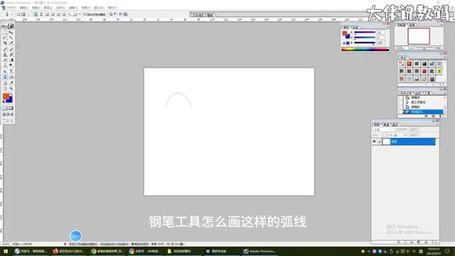This screenshot has height=256, width=455.
Task: Select the Eyedropper tool
Action: tap(11, 82)
